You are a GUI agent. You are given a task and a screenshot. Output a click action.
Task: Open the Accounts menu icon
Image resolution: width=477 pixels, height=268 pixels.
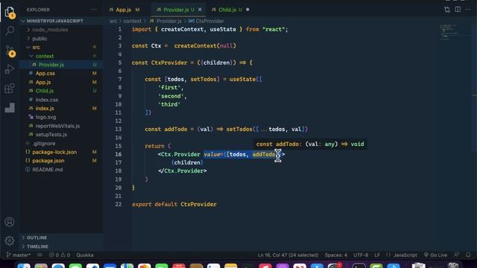pyautogui.click(x=10, y=222)
